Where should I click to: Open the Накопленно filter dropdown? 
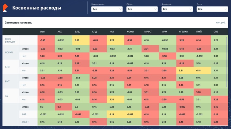pos(107,9)
